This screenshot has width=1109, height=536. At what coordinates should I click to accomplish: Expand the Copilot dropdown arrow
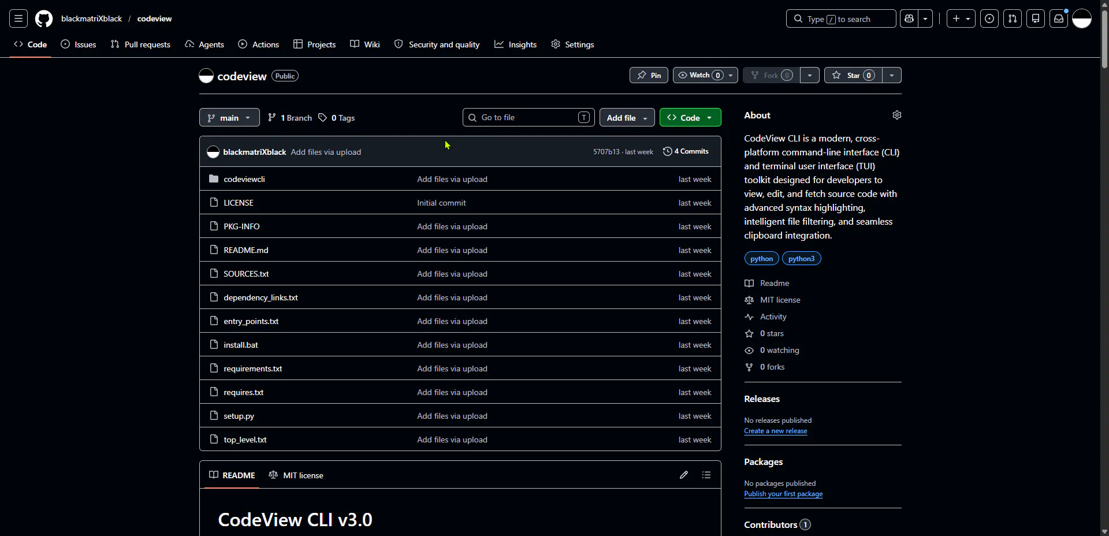click(x=925, y=18)
